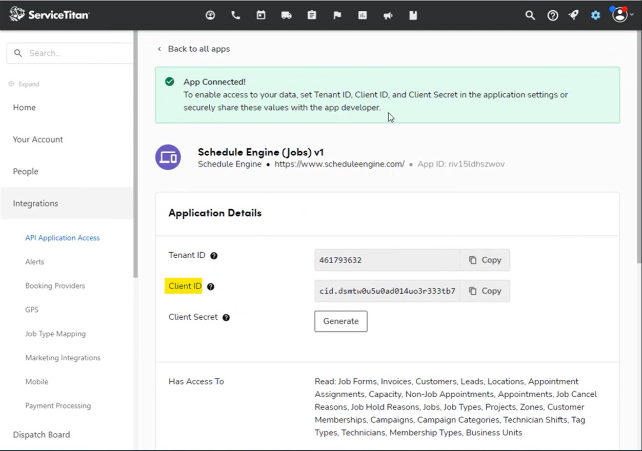Open Home in the sidebar
This screenshot has width=642, height=451.
[24, 108]
